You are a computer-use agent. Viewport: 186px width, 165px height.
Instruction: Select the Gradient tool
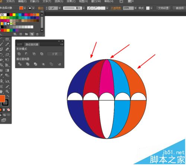(7, 70)
